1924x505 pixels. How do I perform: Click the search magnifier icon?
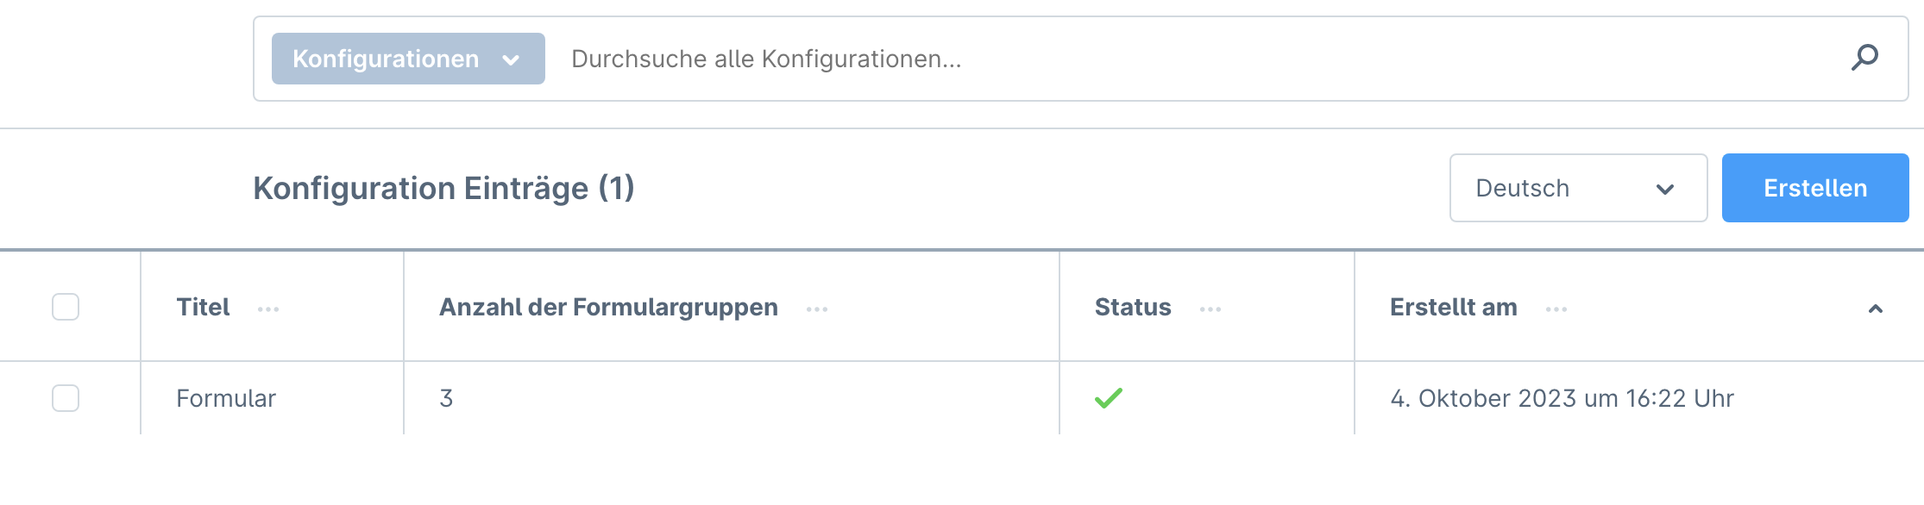pos(1864,58)
